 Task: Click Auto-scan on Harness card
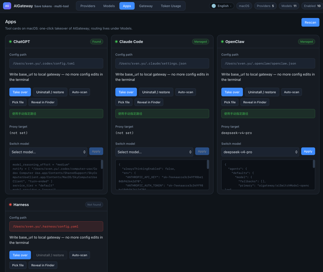click(80, 255)
